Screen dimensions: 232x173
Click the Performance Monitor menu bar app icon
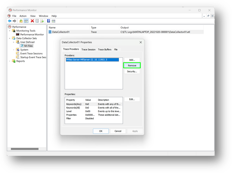coord(9,16)
